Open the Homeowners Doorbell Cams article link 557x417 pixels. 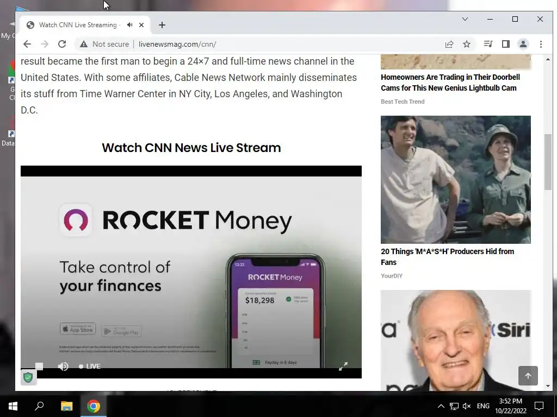(x=450, y=83)
